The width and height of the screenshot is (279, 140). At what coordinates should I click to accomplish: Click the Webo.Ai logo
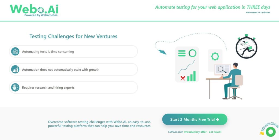[x=34, y=10]
